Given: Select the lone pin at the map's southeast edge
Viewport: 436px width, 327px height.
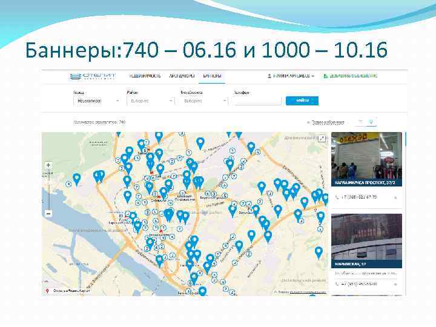Looking at the screenshot, I should (319, 253).
